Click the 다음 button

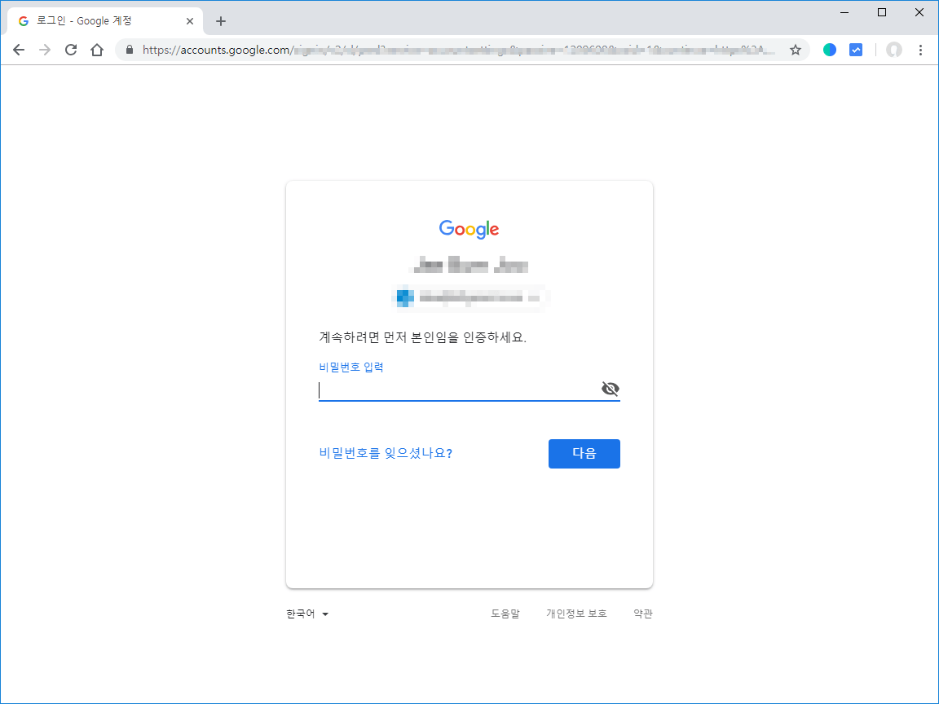pos(584,453)
